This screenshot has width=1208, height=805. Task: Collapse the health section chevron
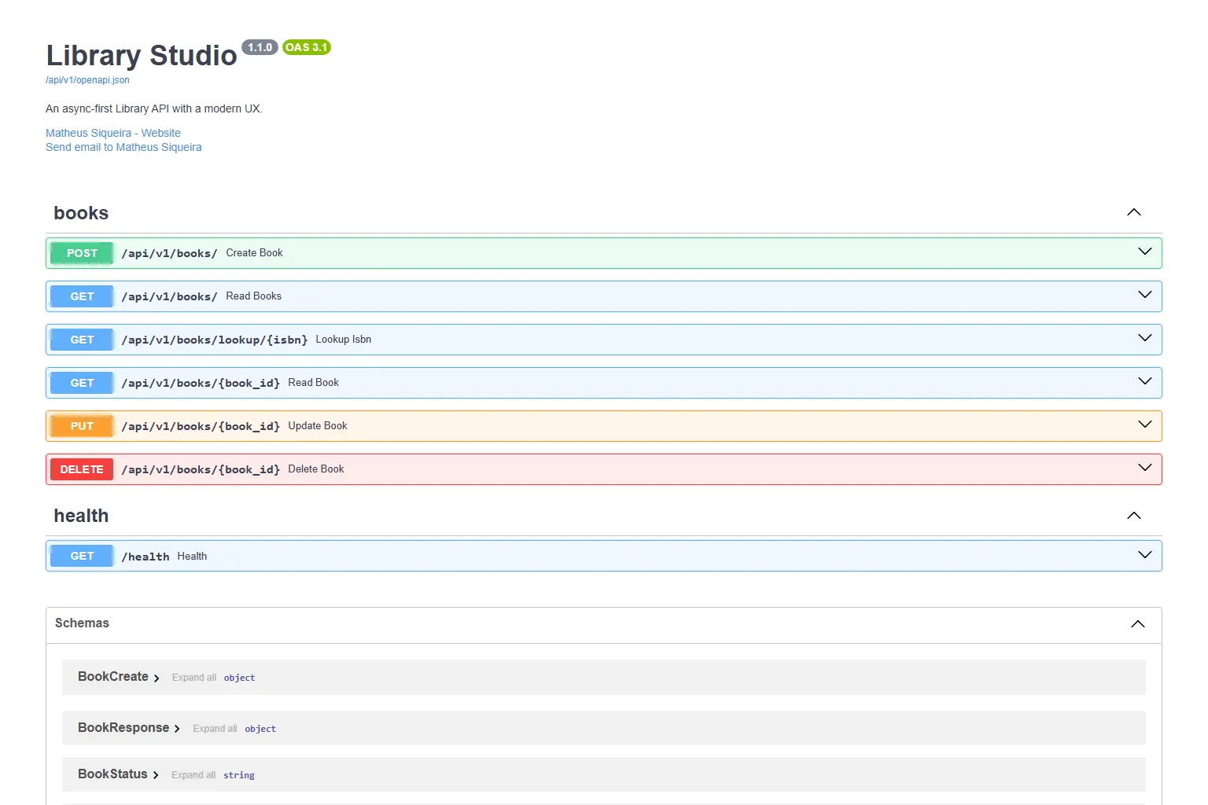pyautogui.click(x=1134, y=516)
